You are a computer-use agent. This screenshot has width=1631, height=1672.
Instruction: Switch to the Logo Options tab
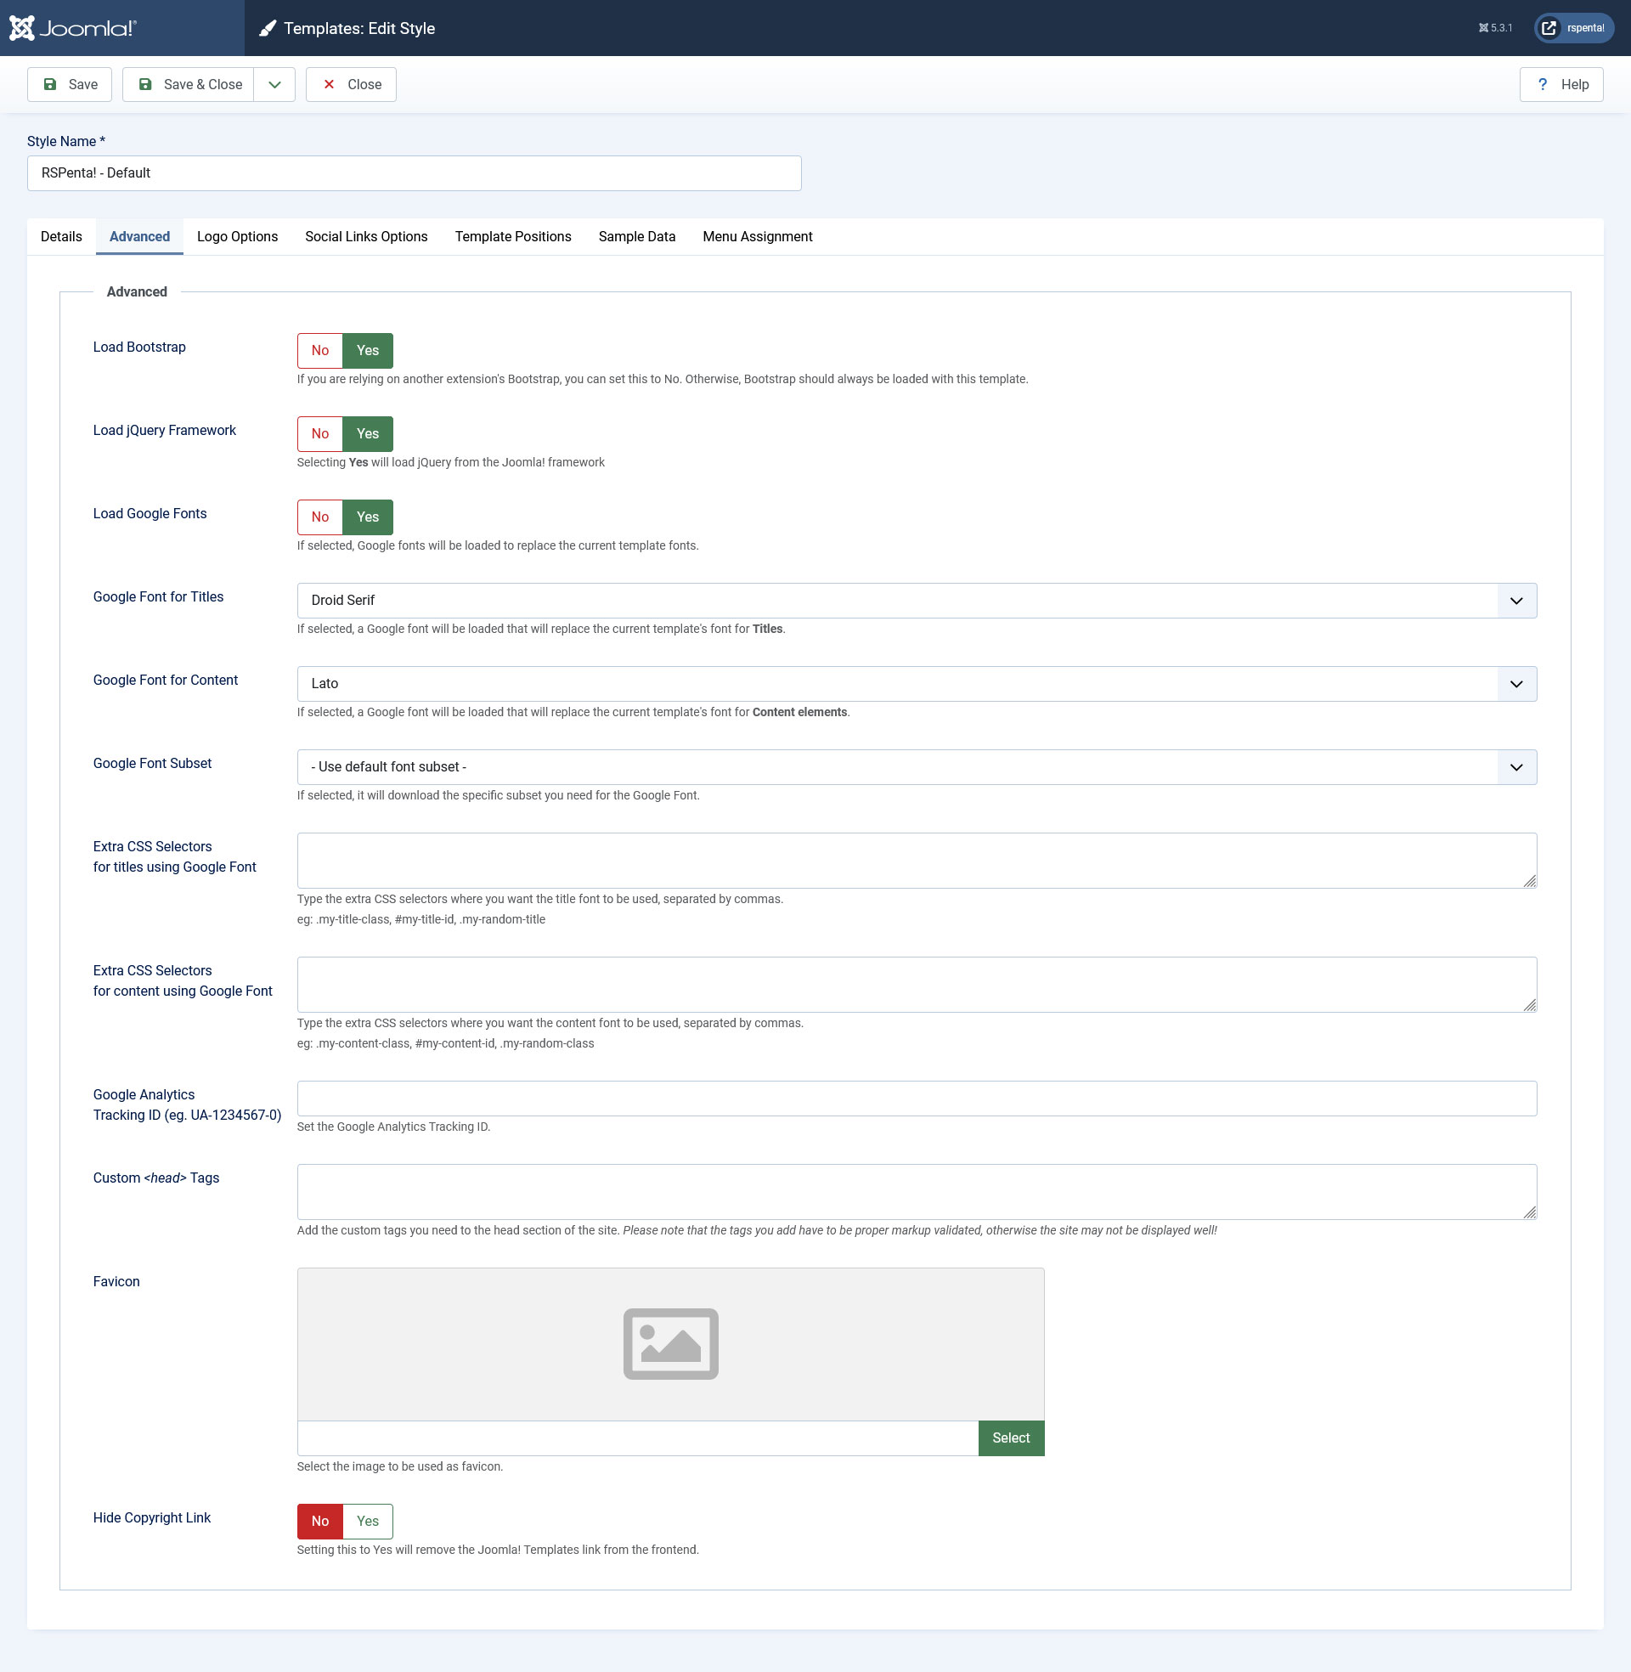click(237, 236)
